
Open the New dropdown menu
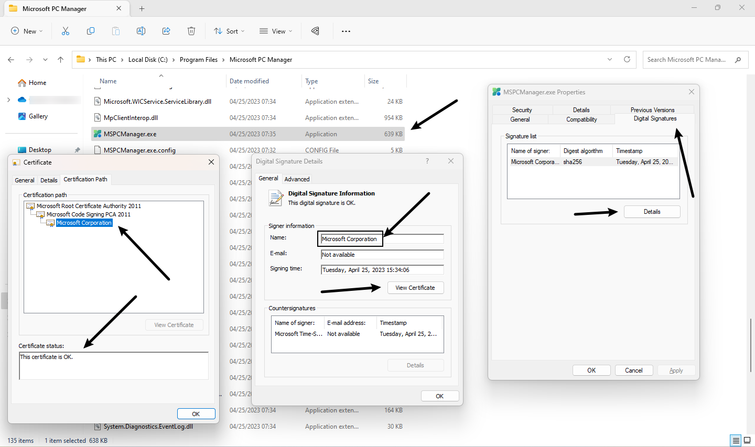click(27, 31)
